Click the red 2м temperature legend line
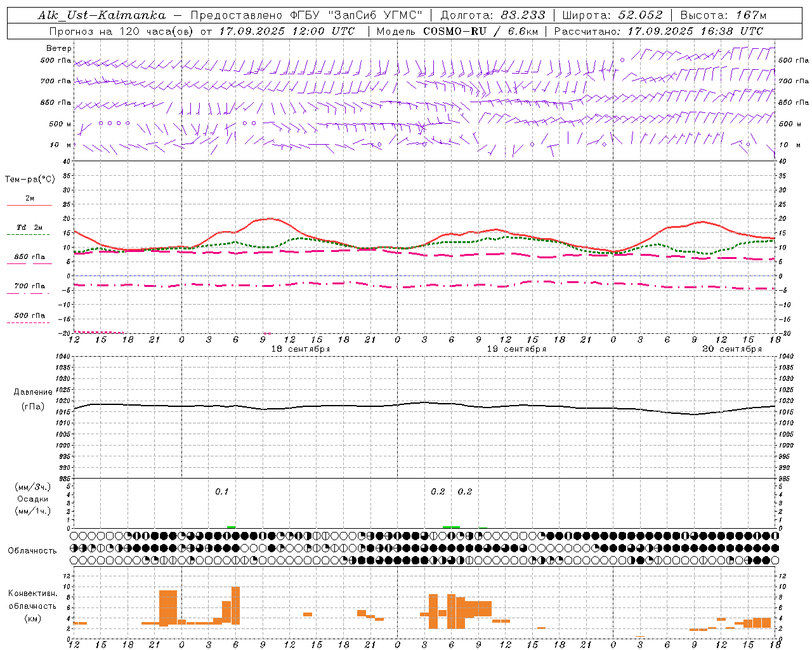812x650 pixels. pyautogui.click(x=30, y=206)
